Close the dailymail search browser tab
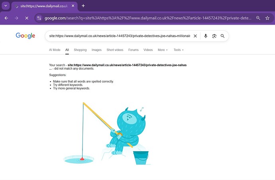This screenshot has height=180, width=275. point(73,6)
